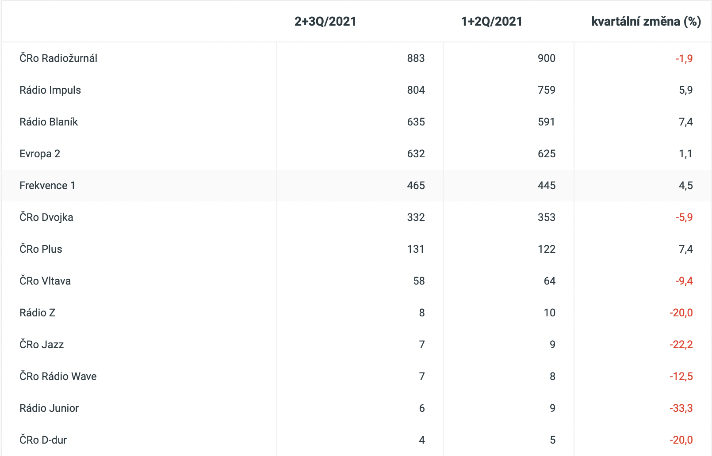Image resolution: width=712 pixels, height=456 pixels.
Task: Click the red -22,2 value for ČRo Jazz
Action: pyautogui.click(x=681, y=345)
